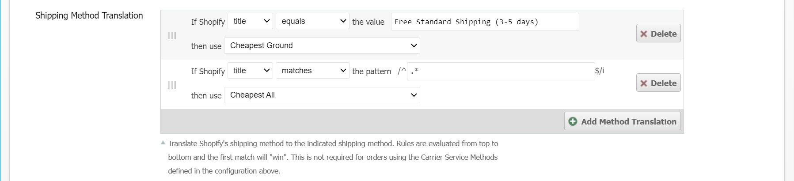Viewport: 794px width, 181px height.
Task: Open the second rule's title field dropdown
Action: tap(250, 71)
